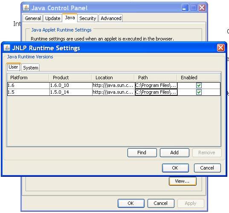
Task: Click Cancel in the Java Control Panel window
Action: click(161, 203)
